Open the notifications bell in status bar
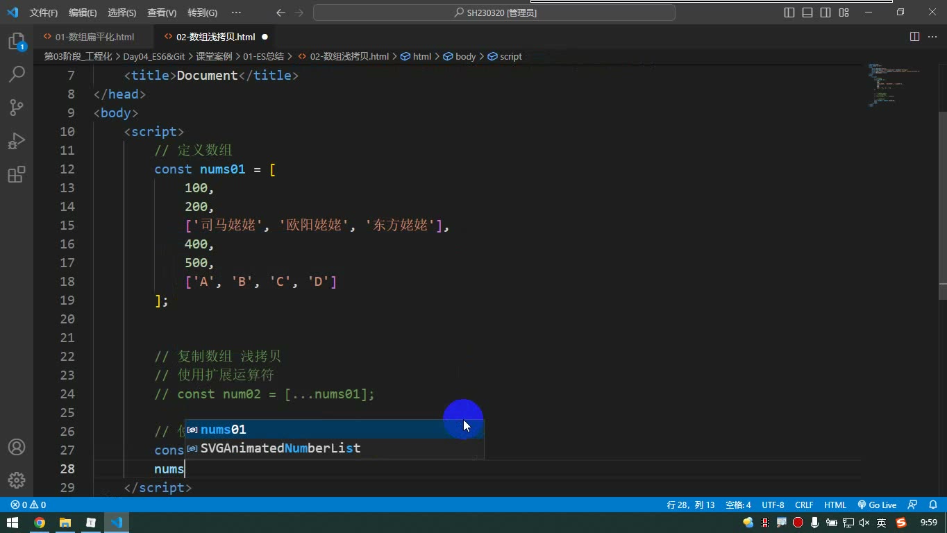Image resolution: width=947 pixels, height=533 pixels. coord(933,505)
